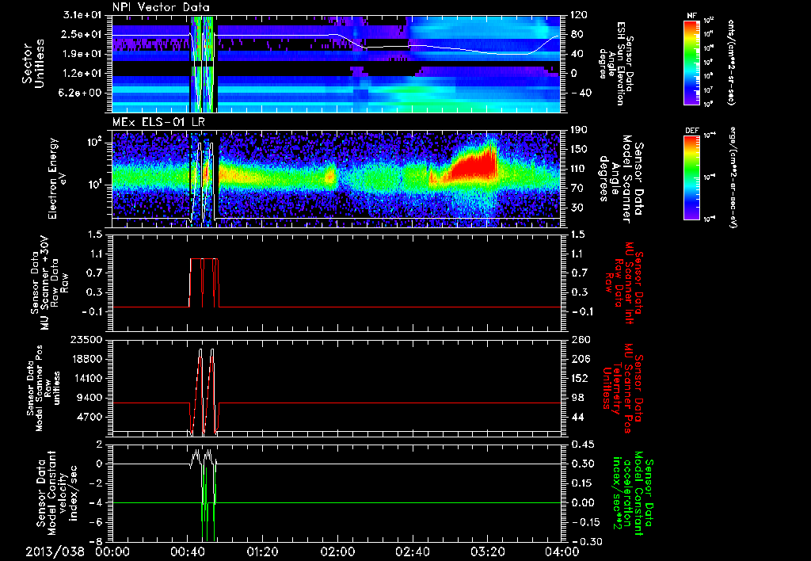Click the '120' sun elevation axis value
Screen dimensions: 811x561
tap(579, 15)
